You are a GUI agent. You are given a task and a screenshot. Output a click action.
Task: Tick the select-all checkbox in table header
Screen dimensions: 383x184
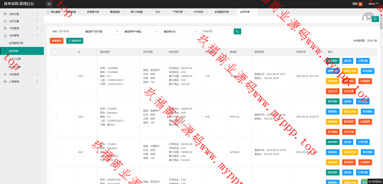55,52
